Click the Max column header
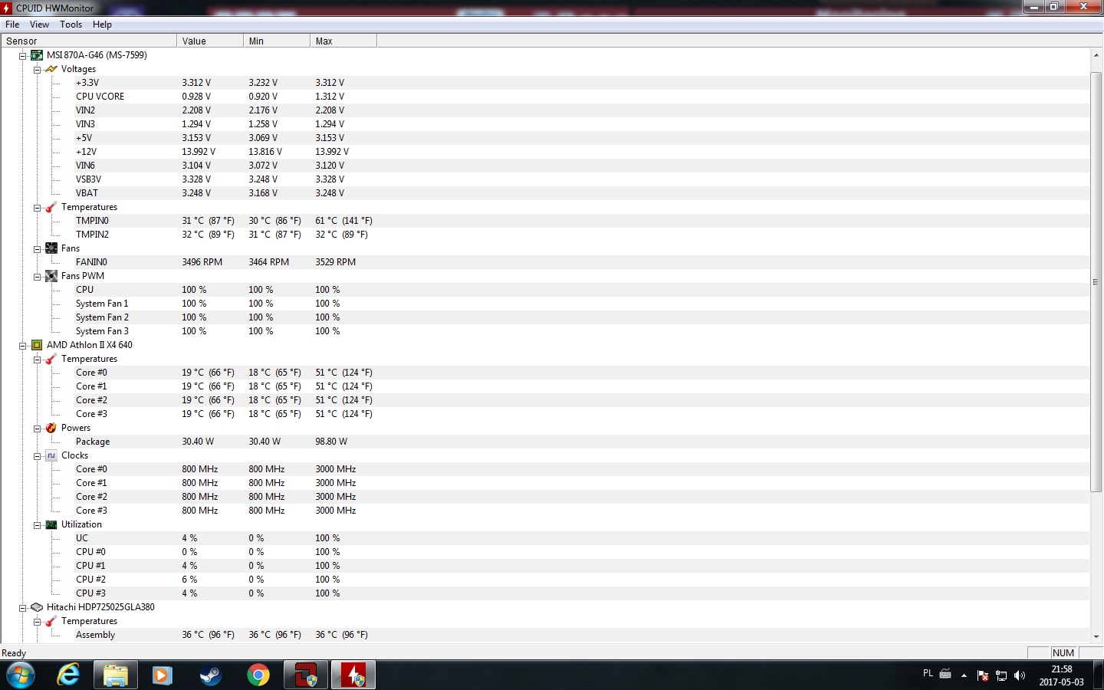This screenshot has height=690, width=1104. coord(343,41)
